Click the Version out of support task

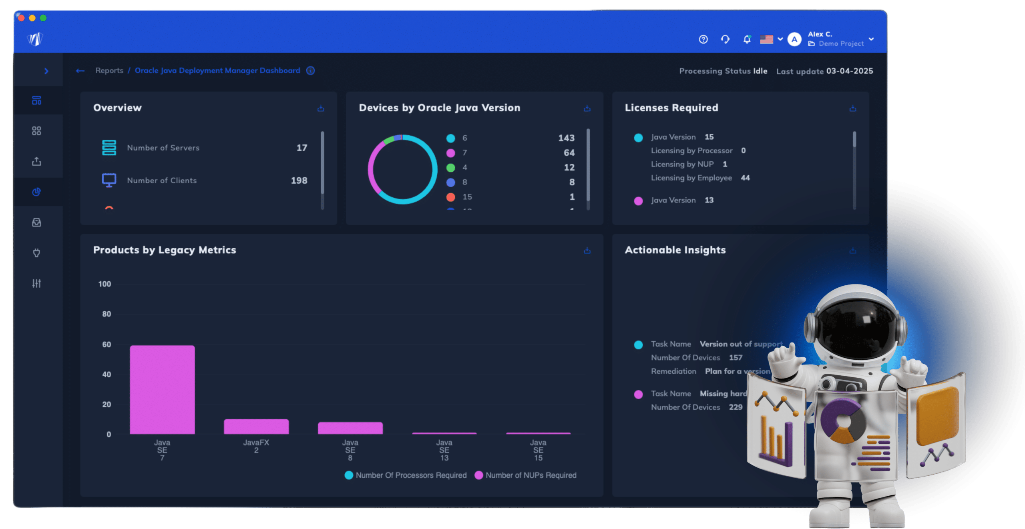tap(717, 344)
